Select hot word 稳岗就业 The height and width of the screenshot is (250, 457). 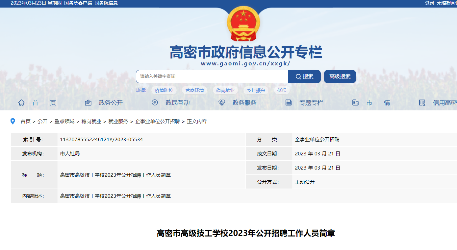225,90
